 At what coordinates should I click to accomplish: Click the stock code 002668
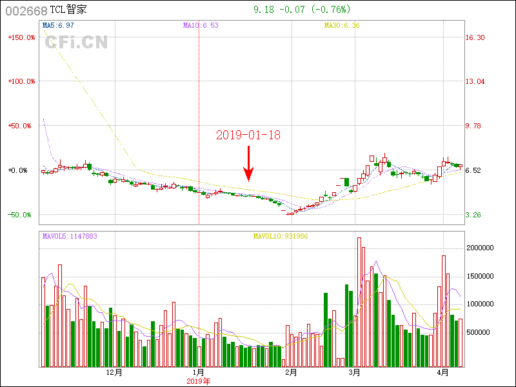tap(26, 10)
